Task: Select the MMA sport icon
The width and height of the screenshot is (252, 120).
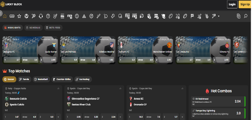Action: point(62,16)
